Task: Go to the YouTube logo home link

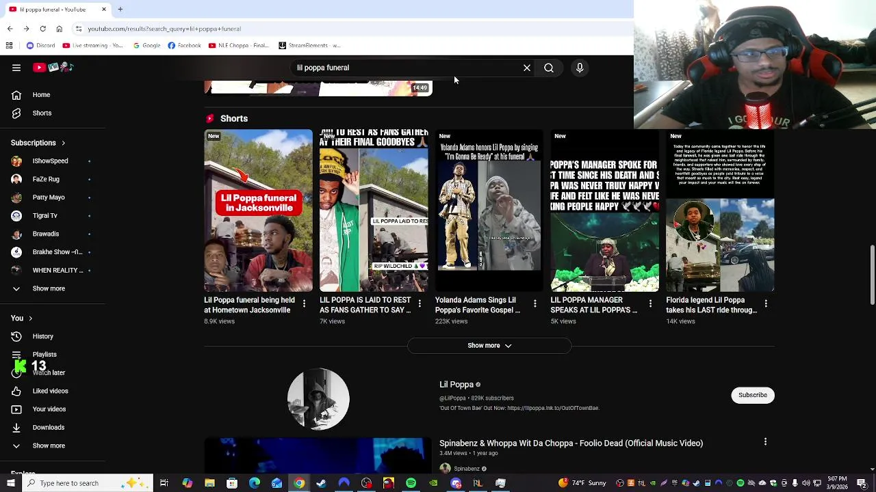Action: [x=53, y=67]
